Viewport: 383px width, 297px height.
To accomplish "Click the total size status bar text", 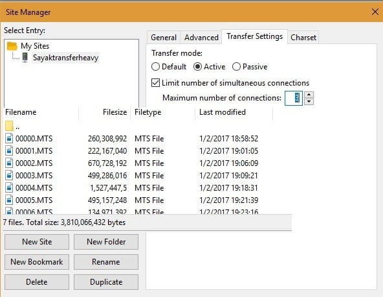I will pos(64,222).
